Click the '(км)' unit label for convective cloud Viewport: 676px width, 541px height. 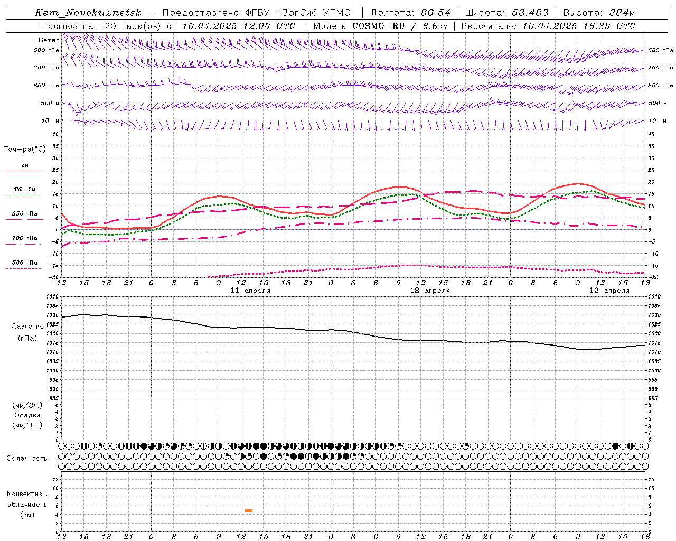click(27, 515)
